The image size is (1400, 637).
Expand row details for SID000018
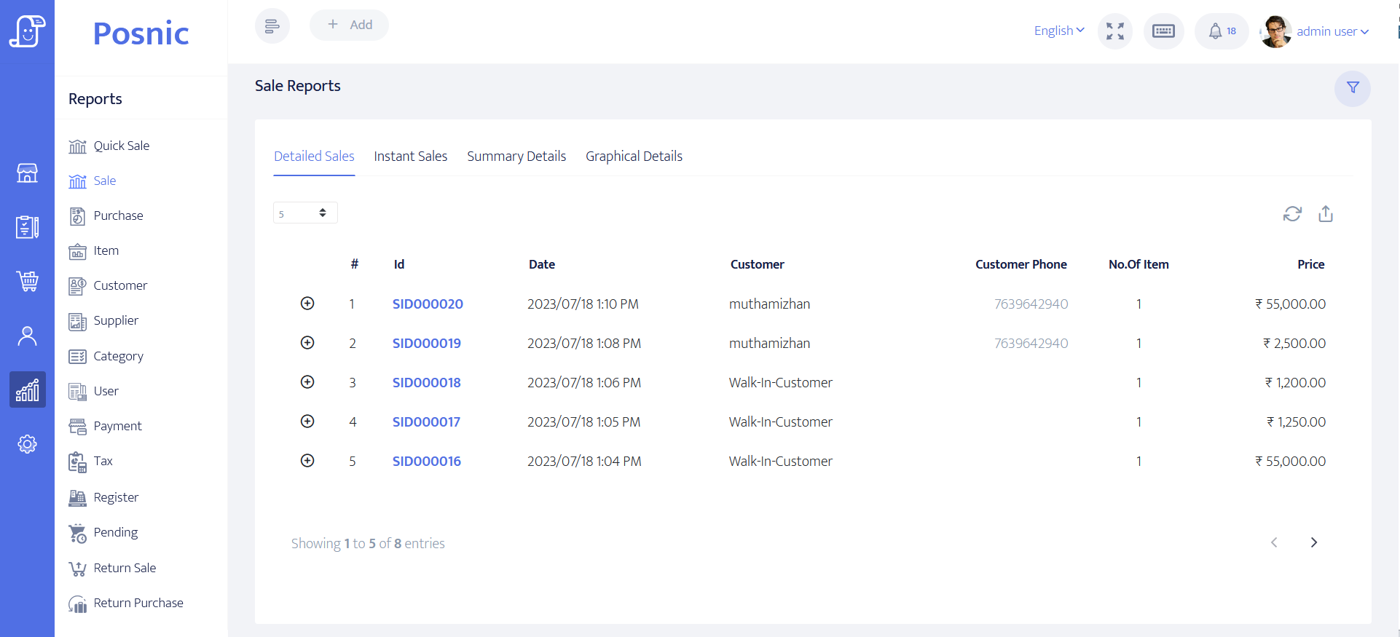[x=307, y=382]
